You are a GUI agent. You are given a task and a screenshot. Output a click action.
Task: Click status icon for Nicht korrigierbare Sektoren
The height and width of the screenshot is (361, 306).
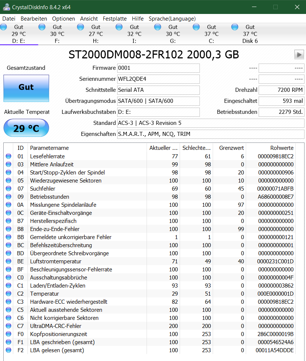click(8, 318)
